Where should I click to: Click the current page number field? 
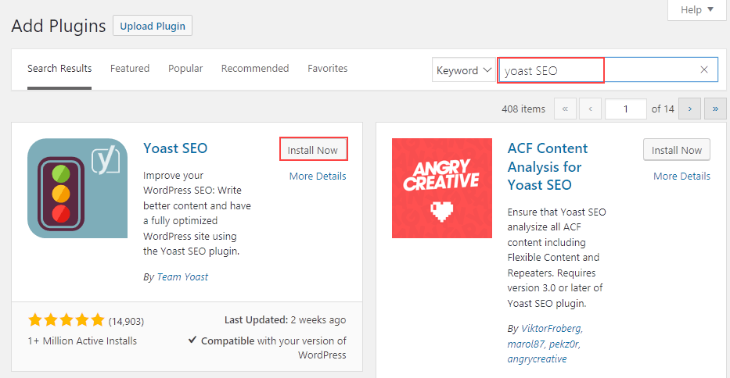(626, 109)
